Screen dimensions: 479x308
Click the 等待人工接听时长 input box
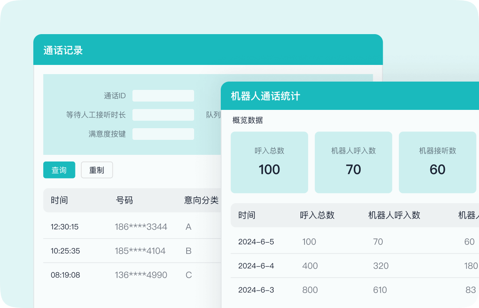pyautogui.click(x=163, y=115)
